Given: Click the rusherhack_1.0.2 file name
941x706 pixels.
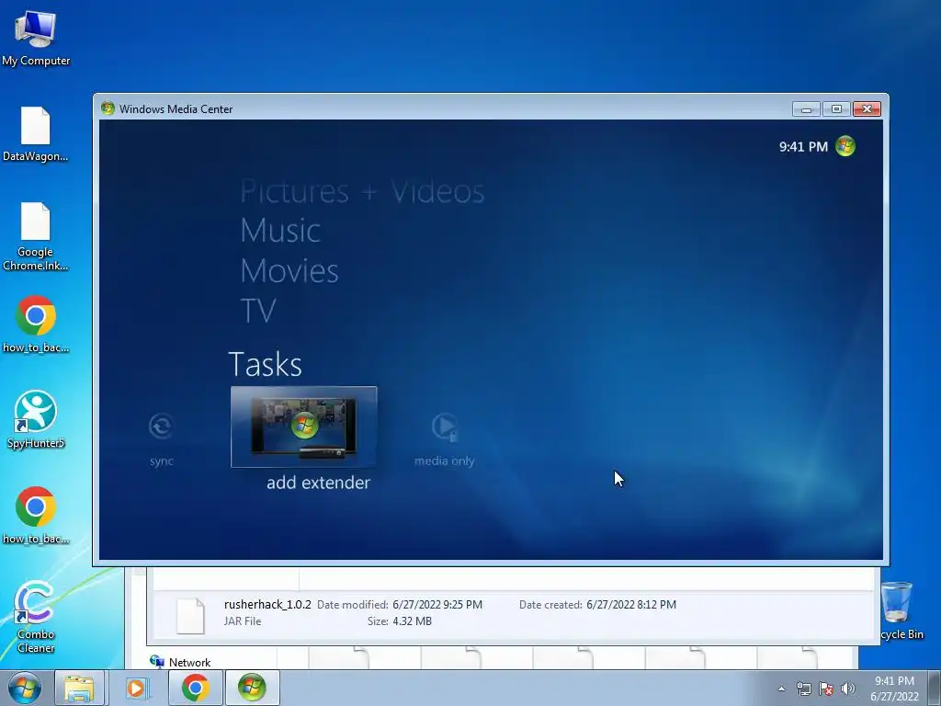Looking at the screenshot, I should point(267,605).
